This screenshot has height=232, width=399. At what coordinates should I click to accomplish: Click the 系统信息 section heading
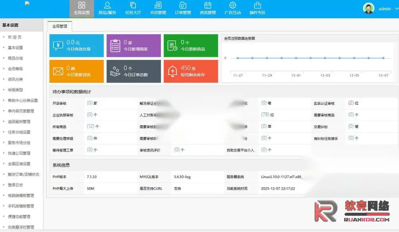61,165
